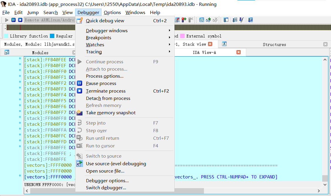Open the Windows menu
This screenshot has width=331, height=196.
pyautogui.click(x=135, y=12)
